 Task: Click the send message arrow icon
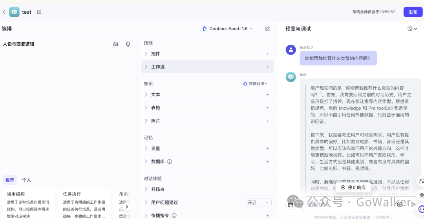pos(413,204)
